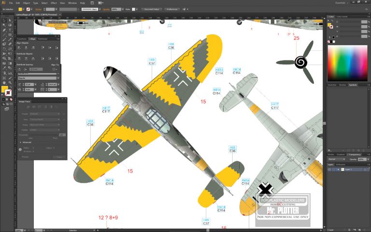This screenshot has height=232, width=371.
Task: Select the Type tool
Action: pos(10,30)
